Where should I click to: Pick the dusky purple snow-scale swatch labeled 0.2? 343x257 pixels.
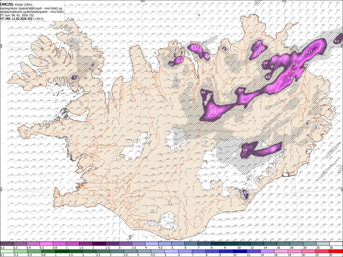tap(7, 244)
